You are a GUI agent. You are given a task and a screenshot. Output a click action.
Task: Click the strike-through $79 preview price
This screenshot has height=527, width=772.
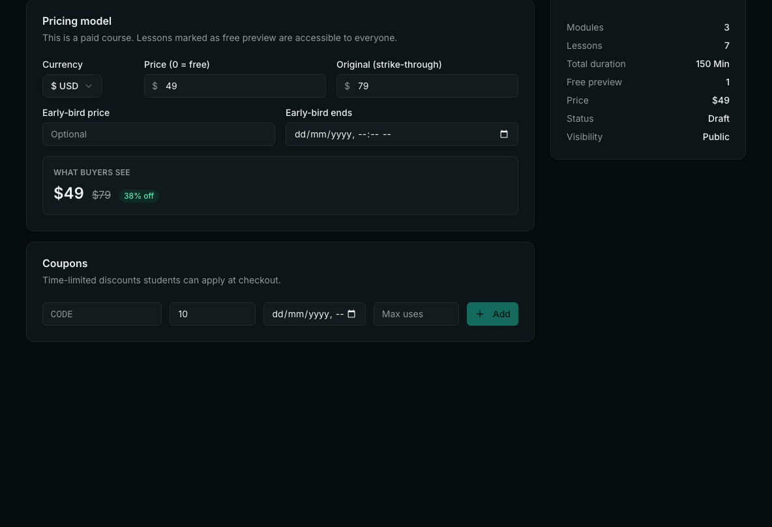point(102,195)
